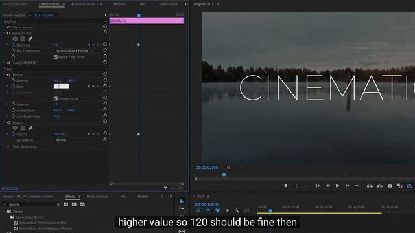This screenshot has width=415, height=233.
Task: Collapse the Presets folder
Action: pyautogui.click(x=4, y=212)
